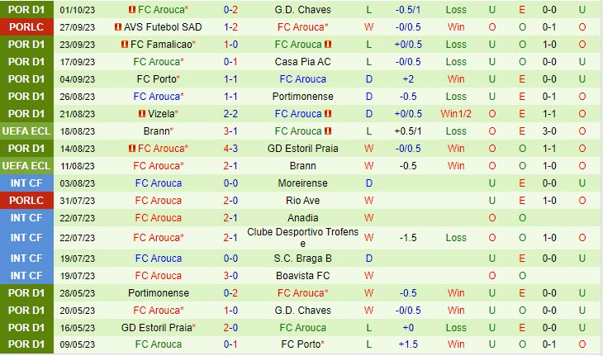Viewport: 603px width, 356px height.
Task: Click the 3-0 half-time score of Brann match
Action: pos(549,131)
